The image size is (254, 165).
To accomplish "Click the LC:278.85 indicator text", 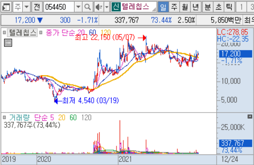I will click(x=233, y=32).
